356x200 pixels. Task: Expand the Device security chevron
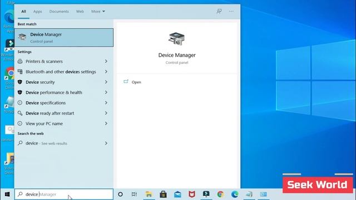point(106,82)
